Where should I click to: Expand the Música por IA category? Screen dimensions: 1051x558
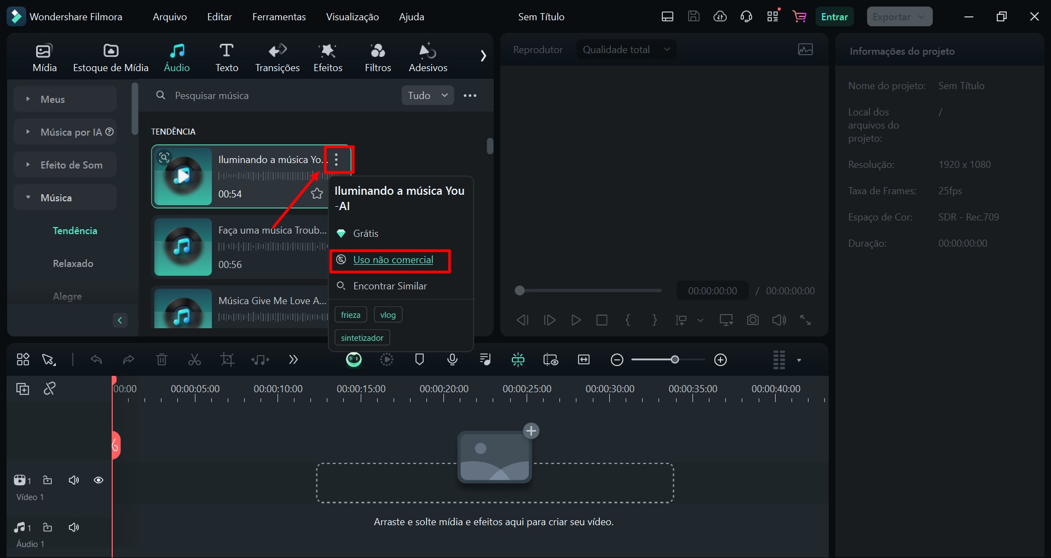pos(65,132)
